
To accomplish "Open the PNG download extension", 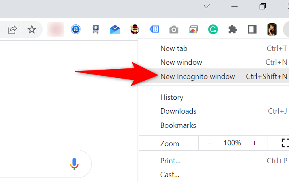I will [96, 29].
